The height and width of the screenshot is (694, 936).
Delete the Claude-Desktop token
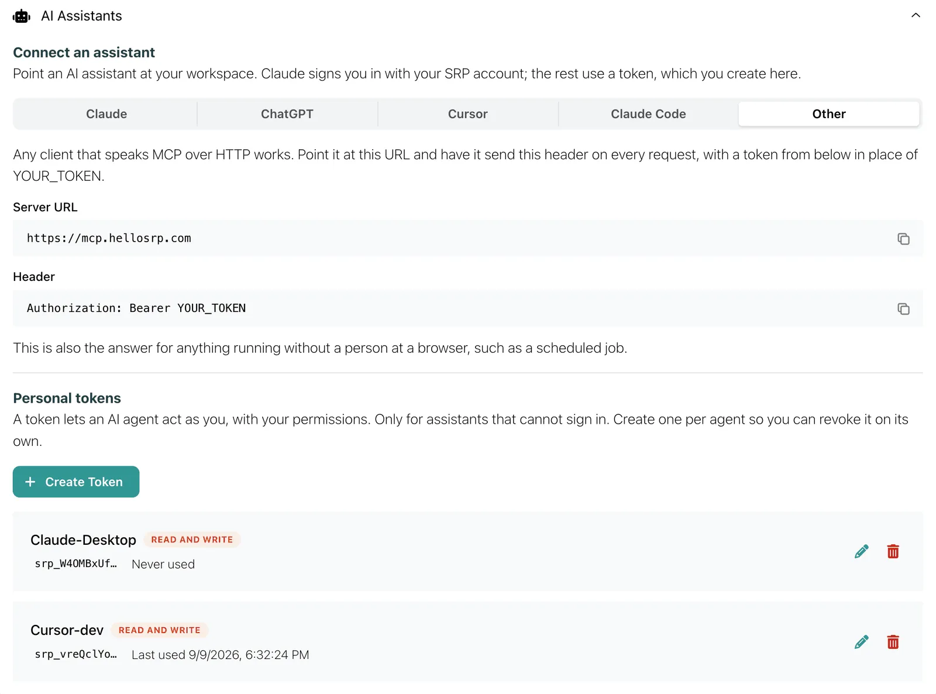tap(893, 552)
